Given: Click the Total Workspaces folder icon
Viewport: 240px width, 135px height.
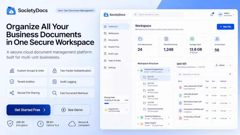Looking at the screenshot, I should [140, 39].
